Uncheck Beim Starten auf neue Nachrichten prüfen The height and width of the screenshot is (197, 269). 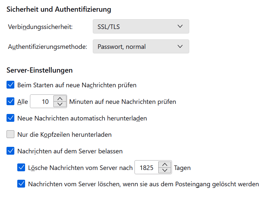(11, 85)
